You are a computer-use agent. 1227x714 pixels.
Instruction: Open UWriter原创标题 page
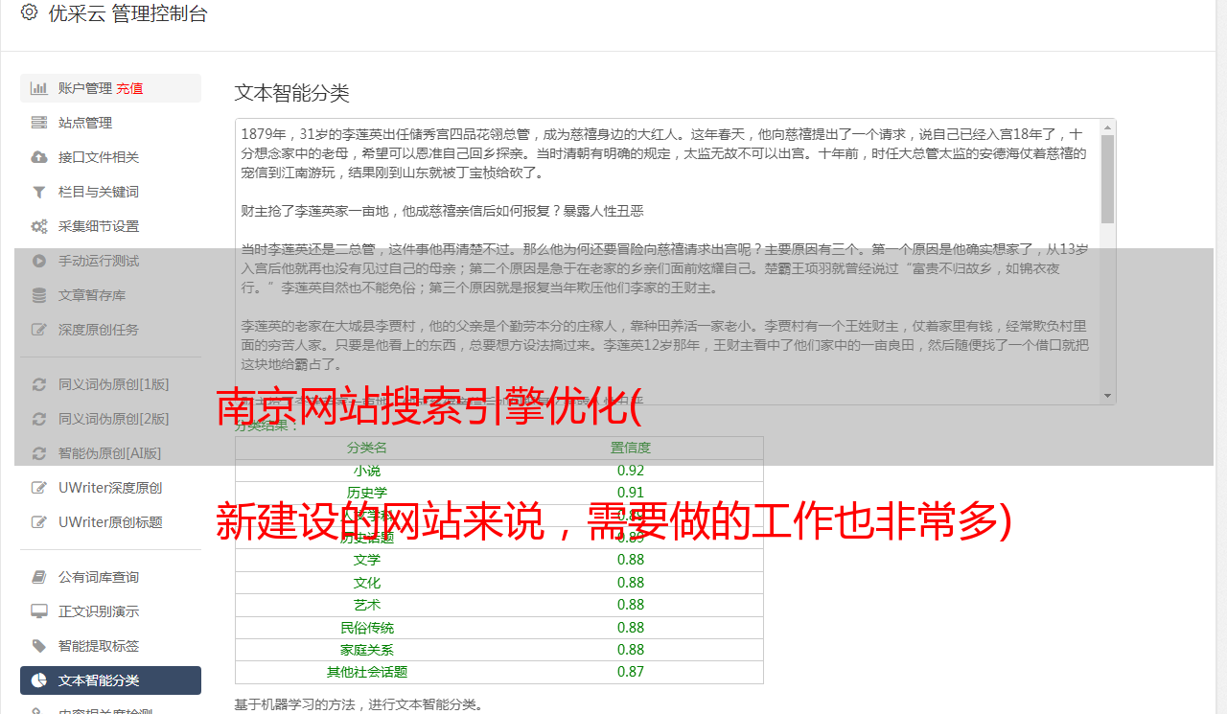coord(110,522)
